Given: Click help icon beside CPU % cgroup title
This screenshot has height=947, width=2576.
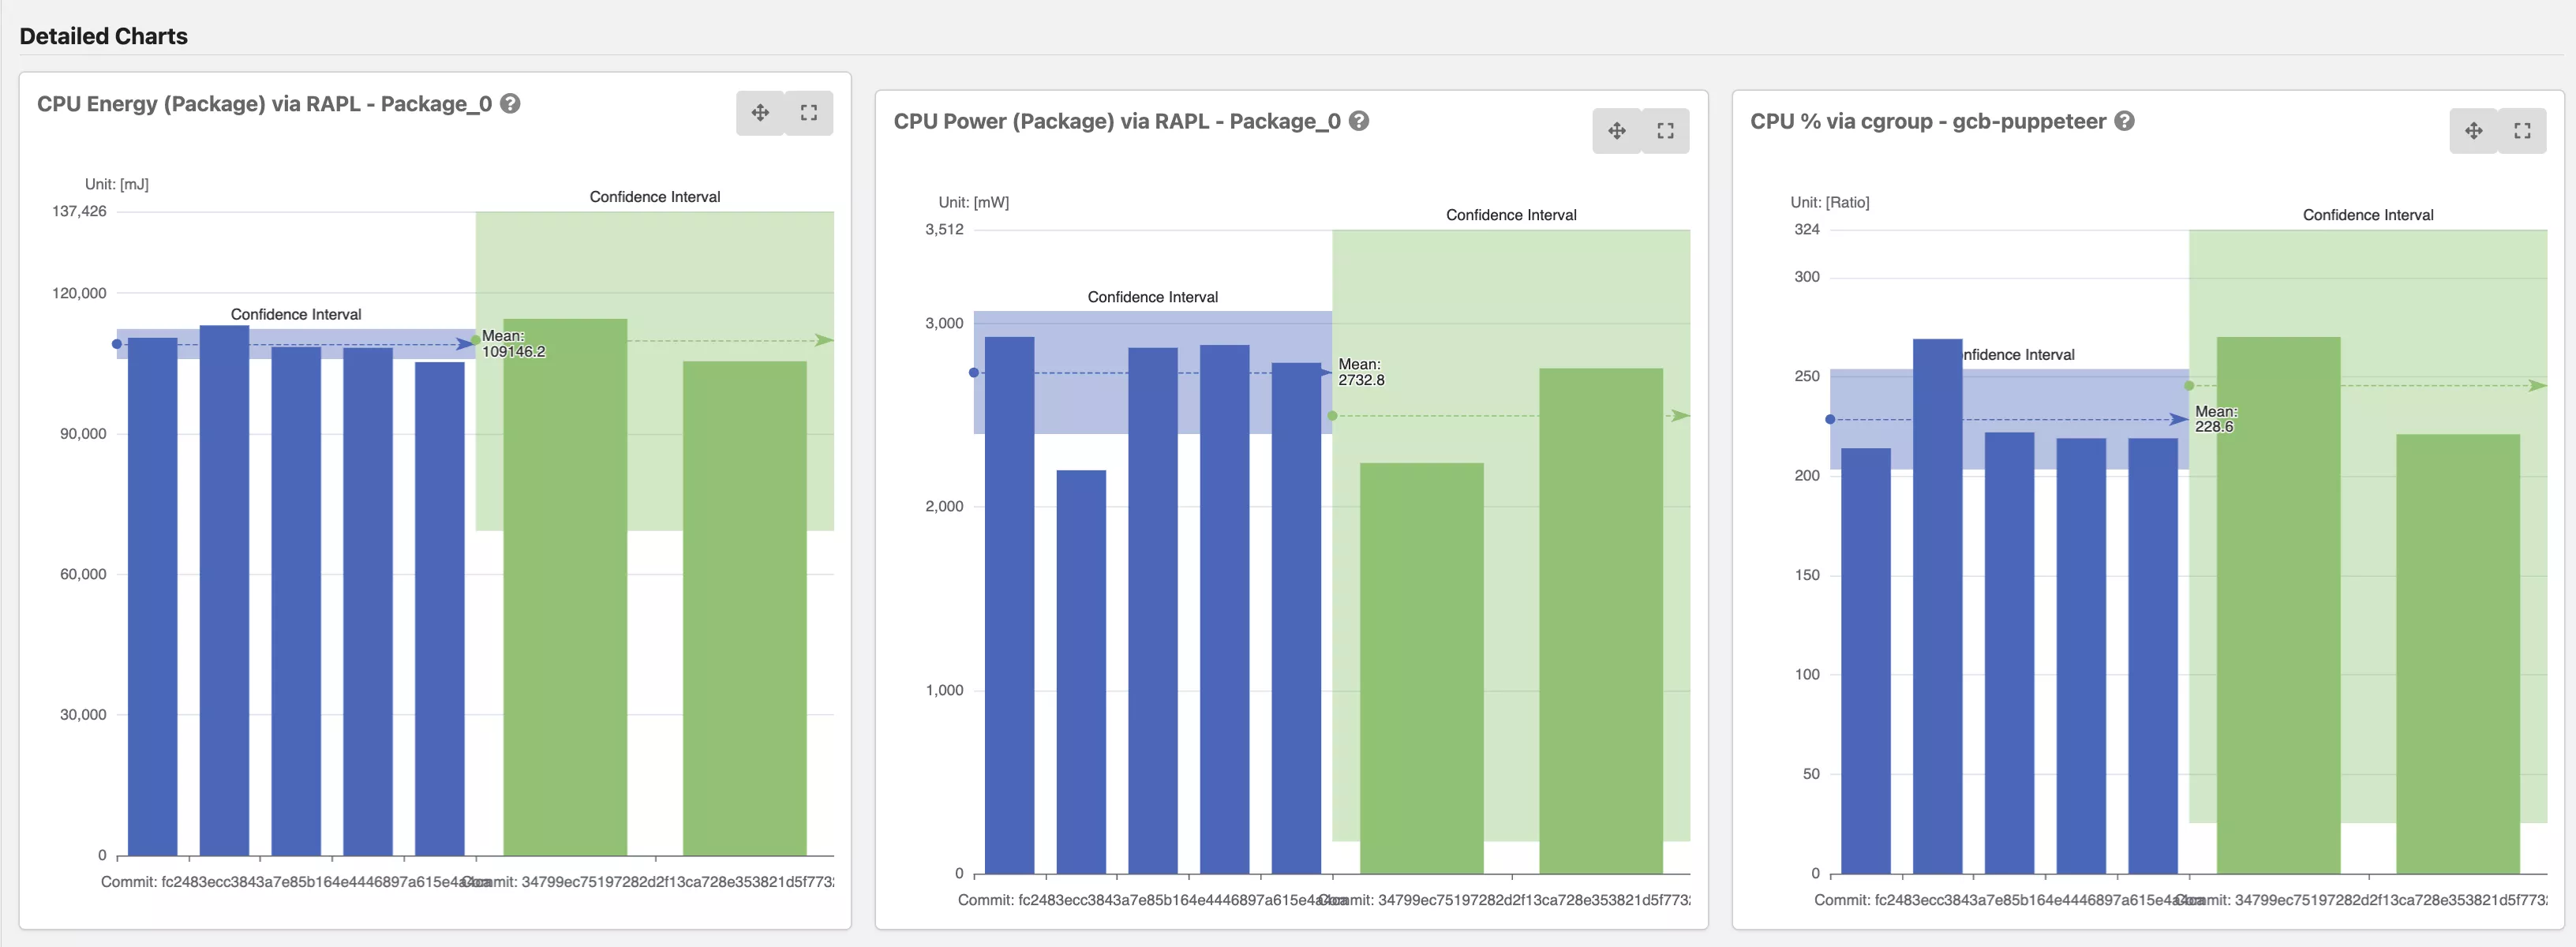Looking at the screenshot, I should (2125, 121).
